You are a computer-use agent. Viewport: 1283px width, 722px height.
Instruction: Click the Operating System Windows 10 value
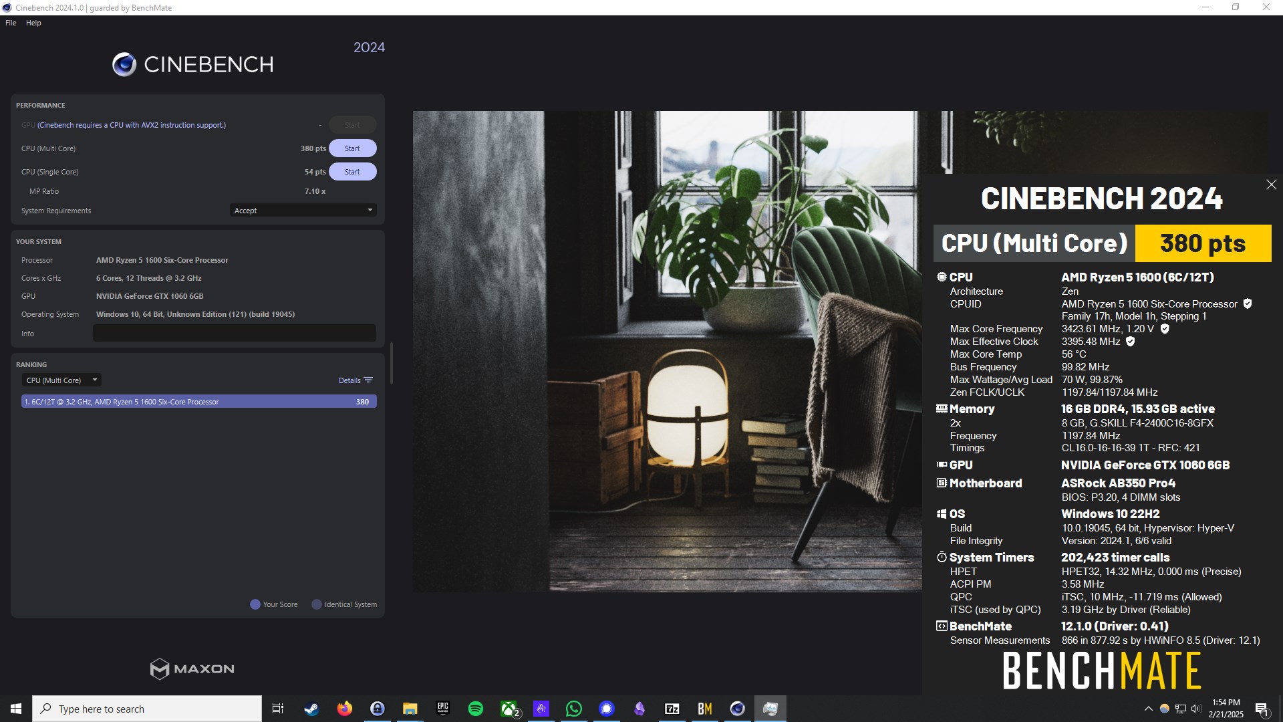coord(195,314)
